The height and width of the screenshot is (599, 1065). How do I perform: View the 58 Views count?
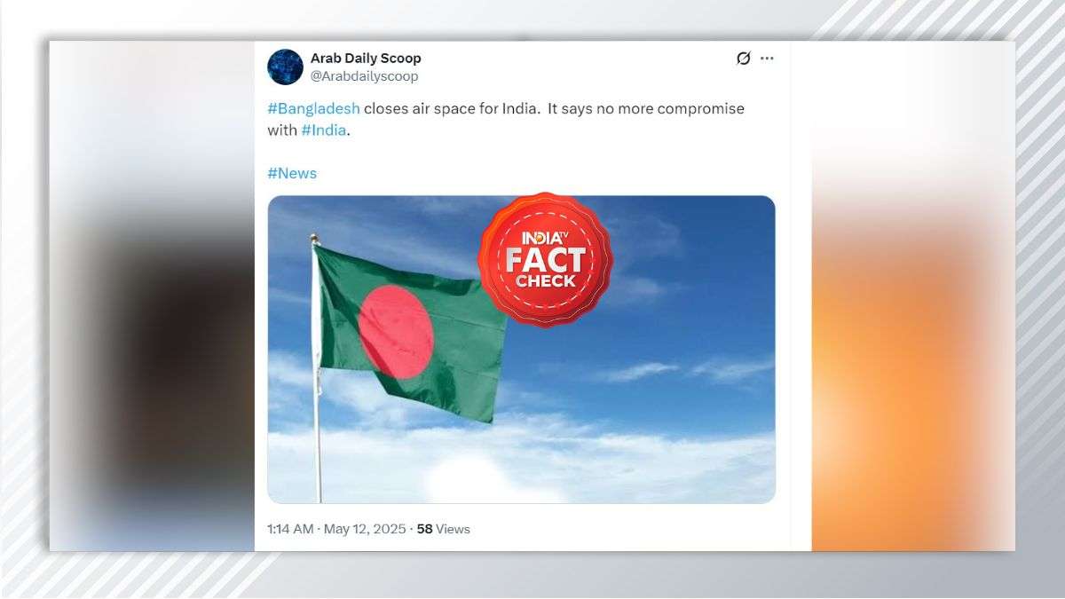click(443, 529)
